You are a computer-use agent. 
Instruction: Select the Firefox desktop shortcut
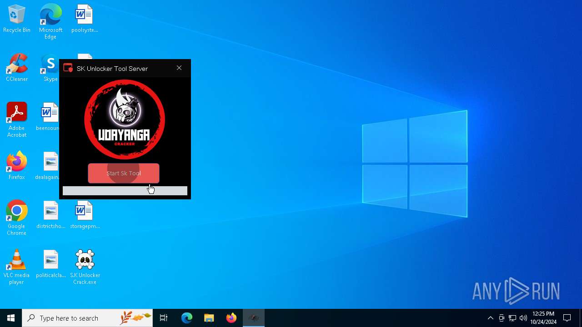click(17, 166)
